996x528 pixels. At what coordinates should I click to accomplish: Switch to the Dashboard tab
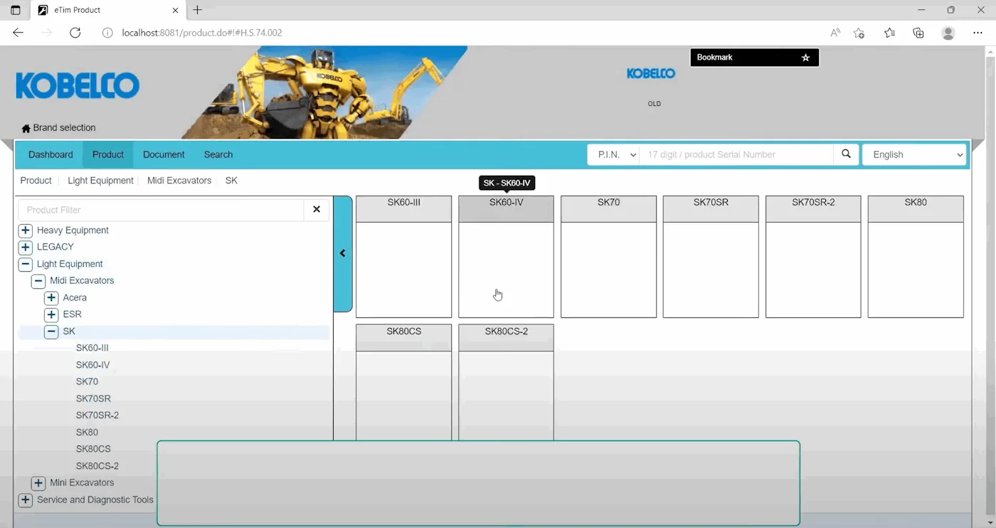pyautogui.click(x=51, y=154)
